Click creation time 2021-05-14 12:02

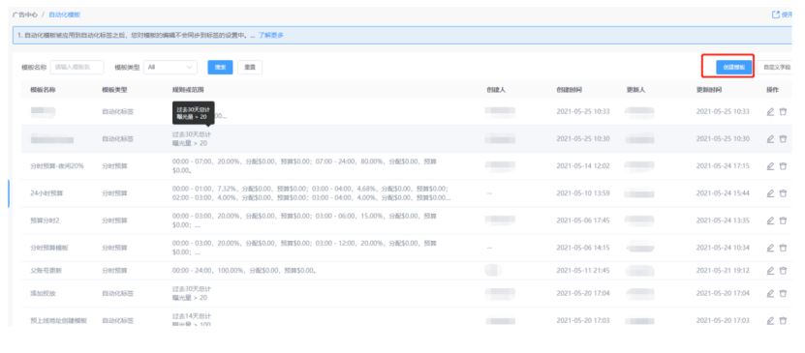click(x=583, y=166)
